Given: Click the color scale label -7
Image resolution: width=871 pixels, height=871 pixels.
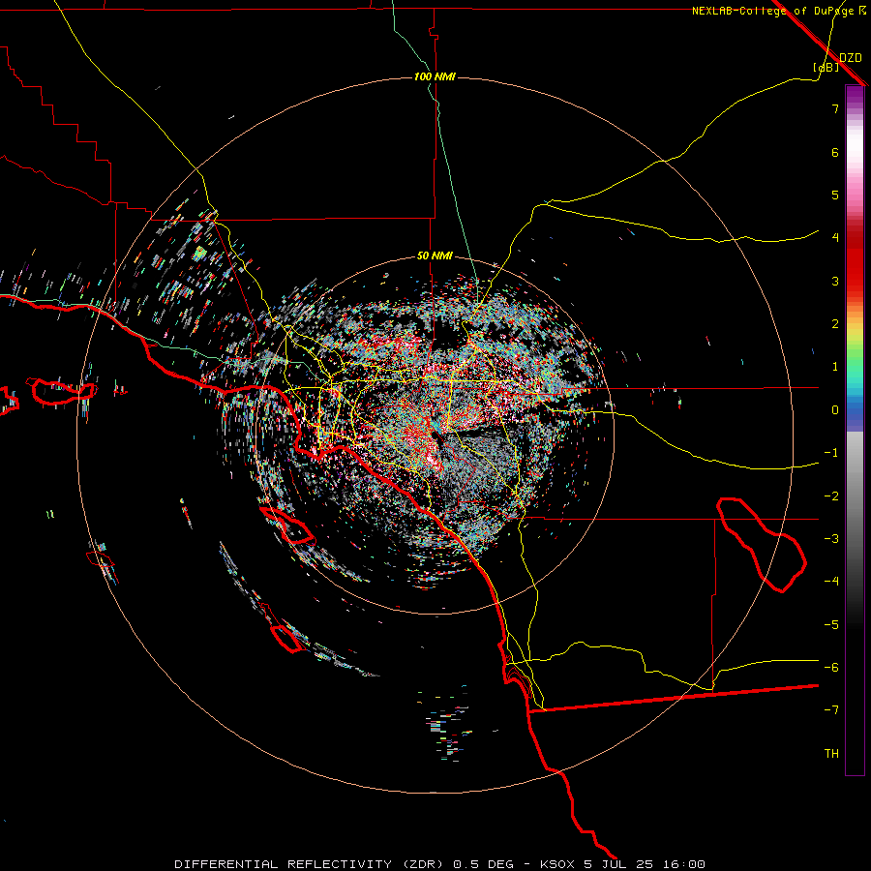Looking at the screenshot, I should pos(831,710).
